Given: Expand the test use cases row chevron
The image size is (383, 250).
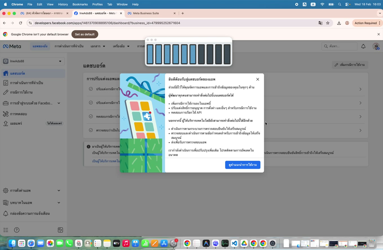Looking at the screenshot, I should (x=360, y=117).
